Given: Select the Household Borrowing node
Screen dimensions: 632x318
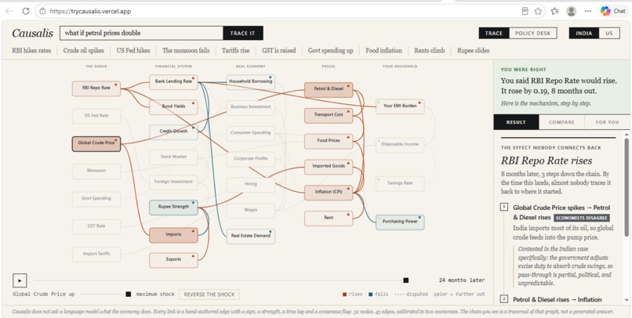Looking at the screenshot, I should [x=251, y=81].
